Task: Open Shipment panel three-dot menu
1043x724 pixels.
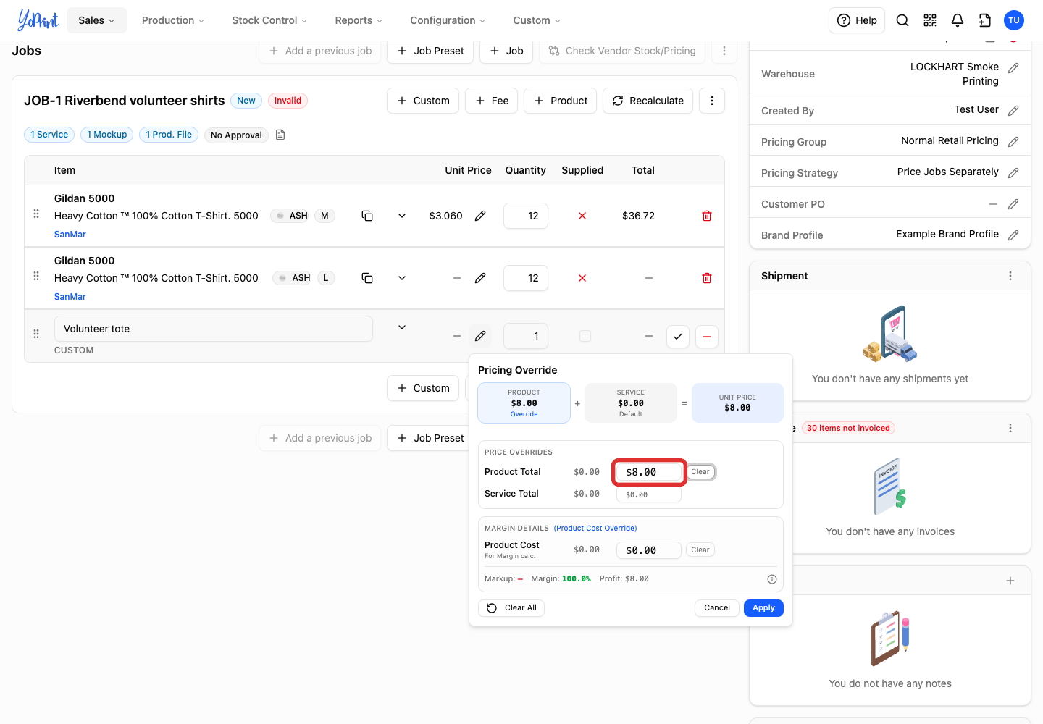Action: 1010,276
